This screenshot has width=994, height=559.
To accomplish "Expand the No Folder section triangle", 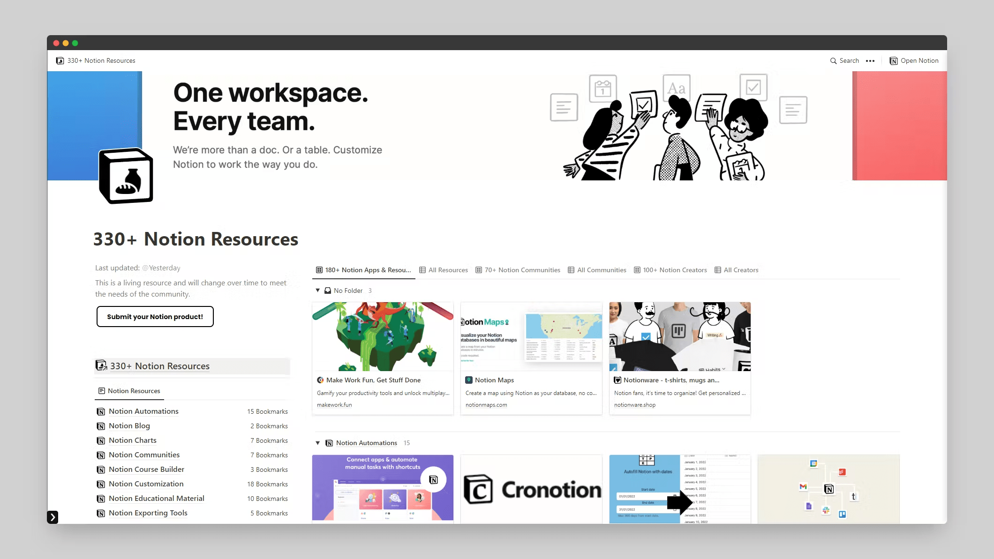I will [x=317, y=290].
